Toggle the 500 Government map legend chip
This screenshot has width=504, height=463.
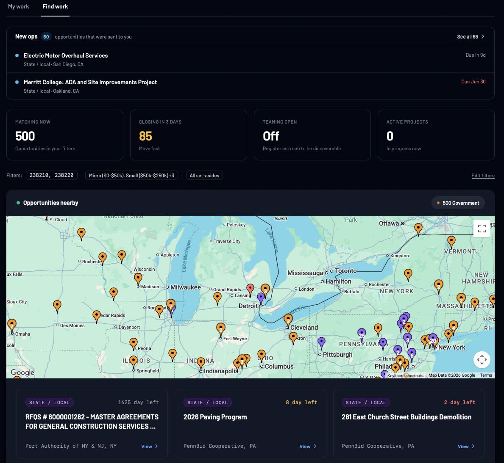click(x=458, y=203)
